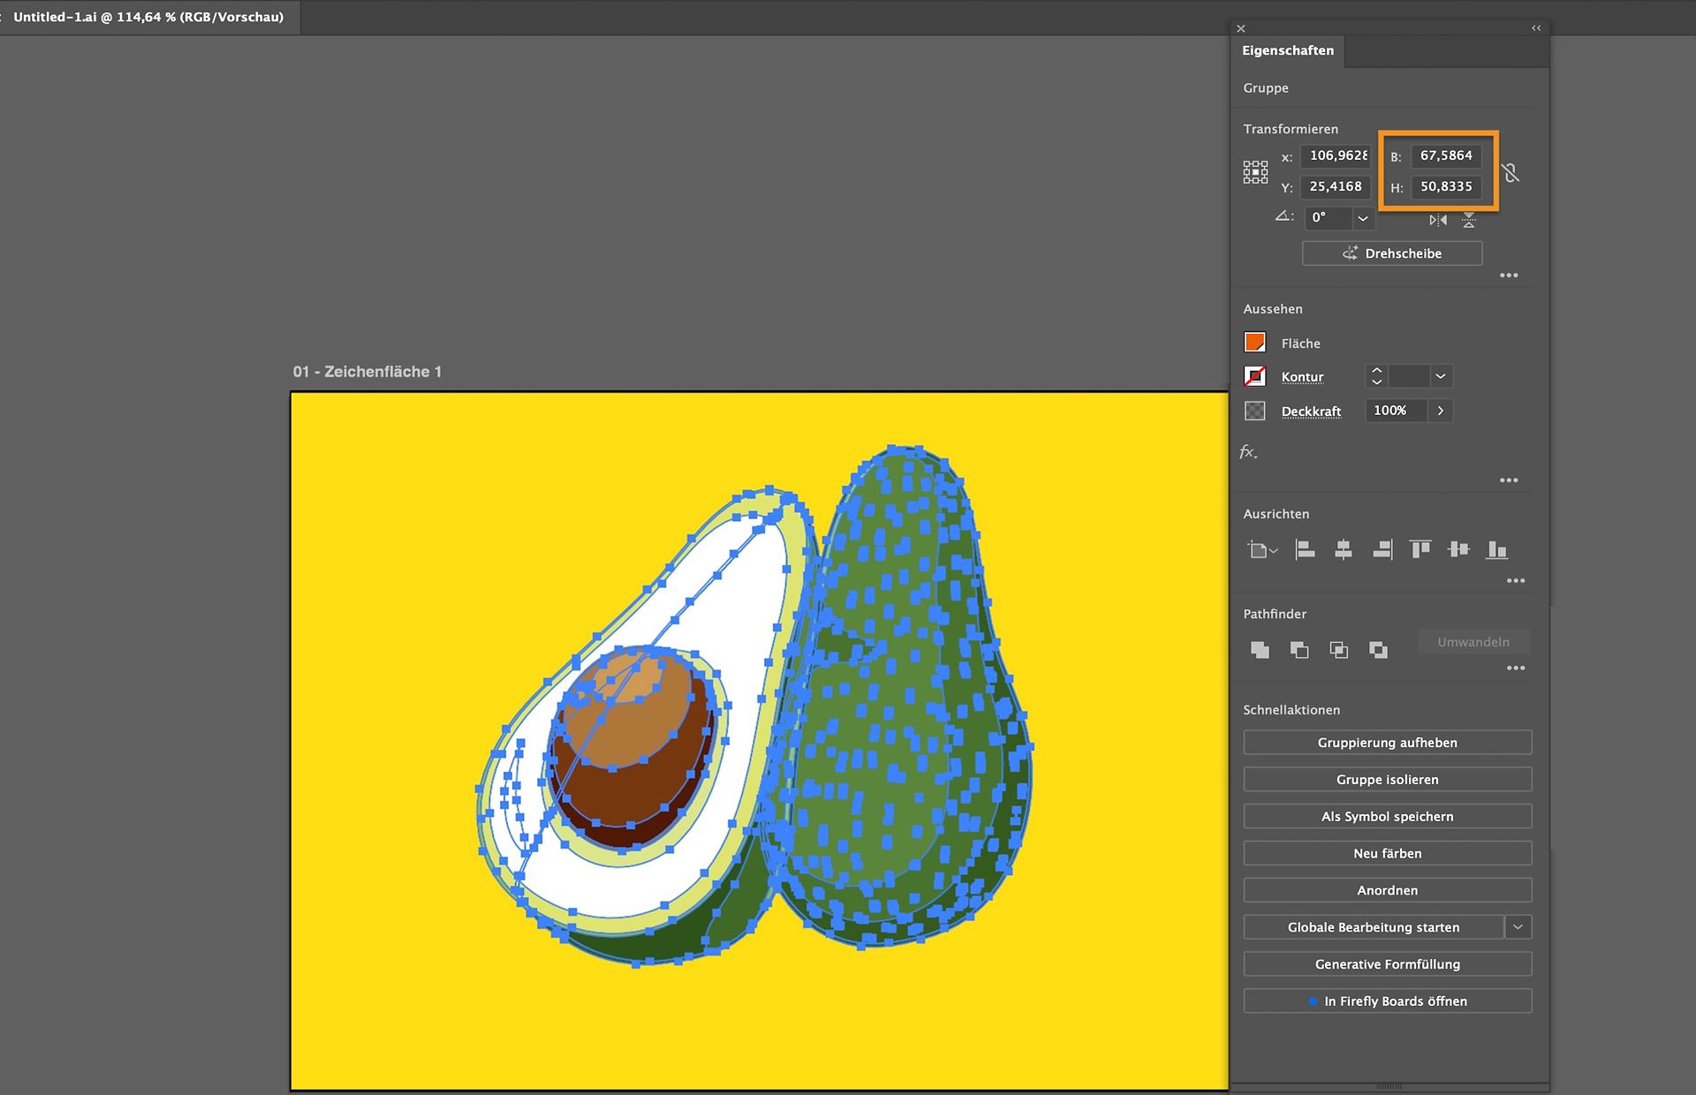Select the Untitled-1.ai document tab
The width and height of the screenshot is (1696, 1095).
(148, 17)
